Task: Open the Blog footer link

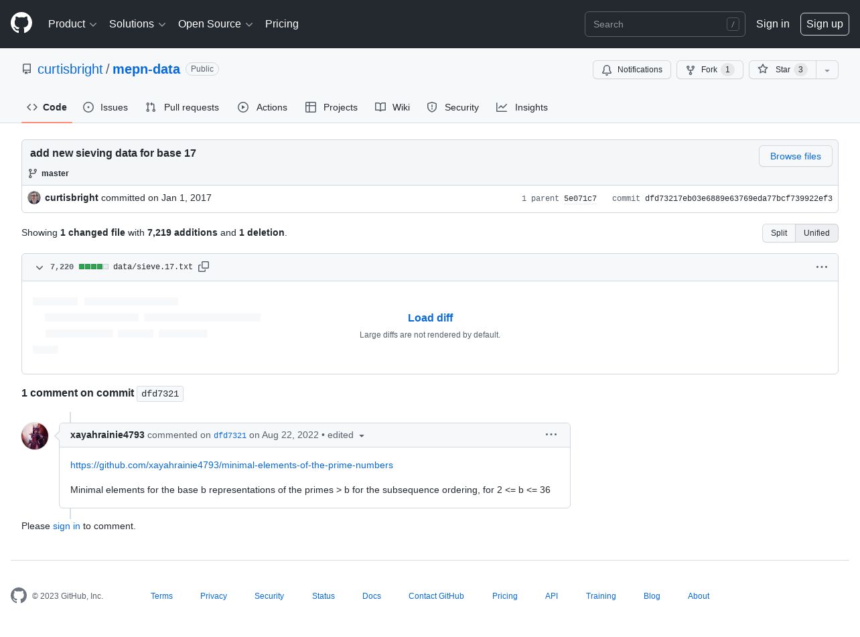Action: click(x=652, y=596)
